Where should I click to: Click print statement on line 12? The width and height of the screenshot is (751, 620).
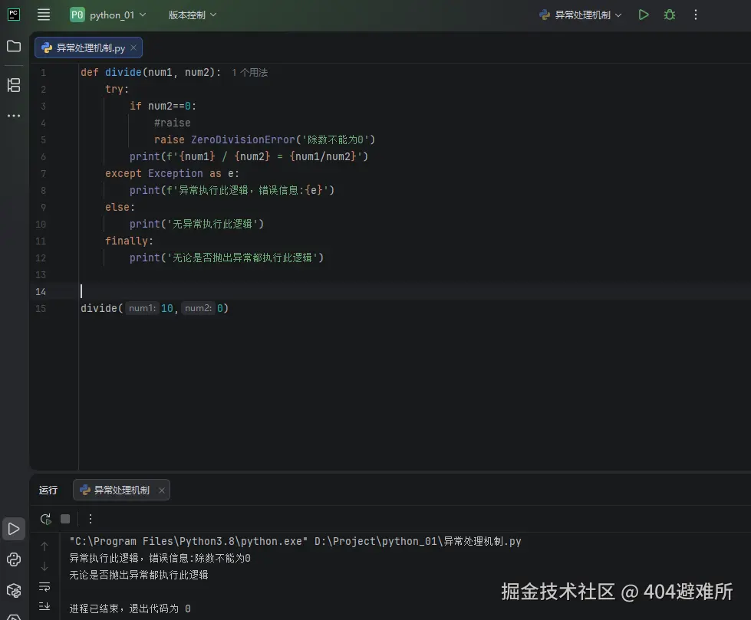coord(226,258)
